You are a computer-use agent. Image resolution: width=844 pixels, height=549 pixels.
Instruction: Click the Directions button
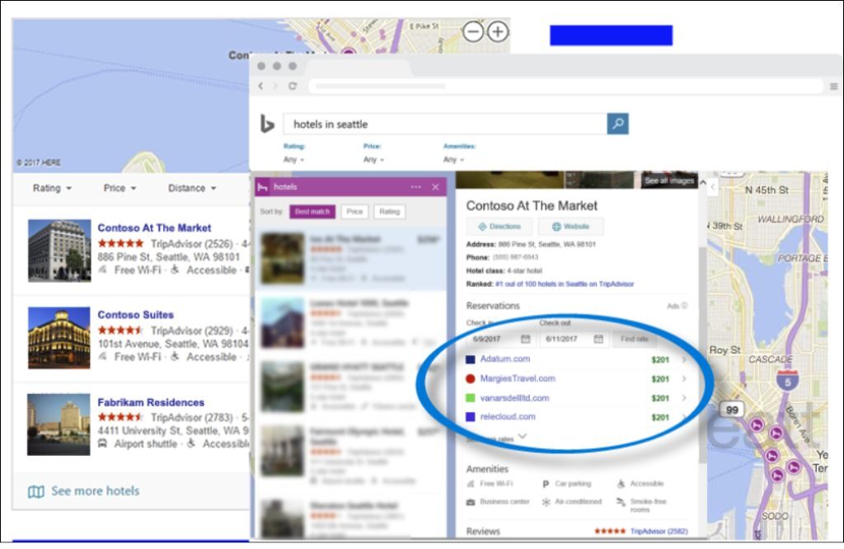pyautogui.click(x=499, y=227)
